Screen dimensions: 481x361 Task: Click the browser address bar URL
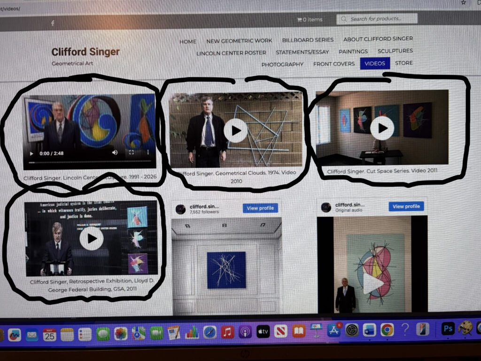click(10, 8)
